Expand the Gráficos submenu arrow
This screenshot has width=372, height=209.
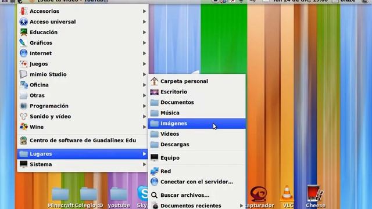(144, 42)
